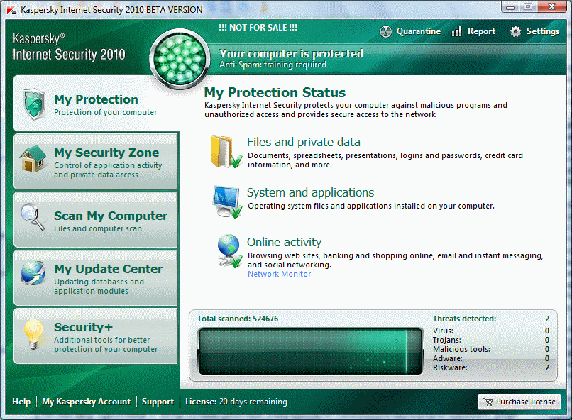Click the shopping cart icon on Purchase license
Screen dimensions: 572x420
(488, 402)
